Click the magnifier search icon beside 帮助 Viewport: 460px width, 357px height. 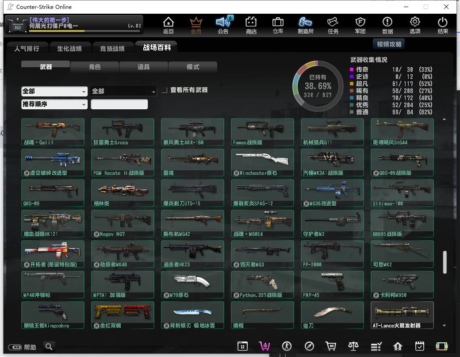[x=49, y=347]
